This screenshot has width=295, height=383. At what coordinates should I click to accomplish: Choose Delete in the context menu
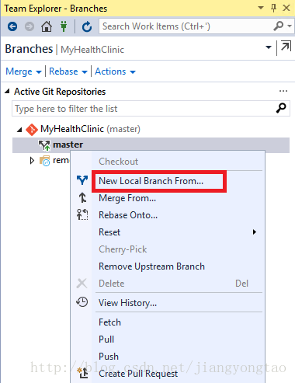(x=112, y=284)
